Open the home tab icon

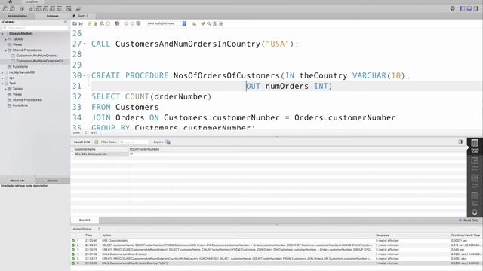[x=10, y=2]
